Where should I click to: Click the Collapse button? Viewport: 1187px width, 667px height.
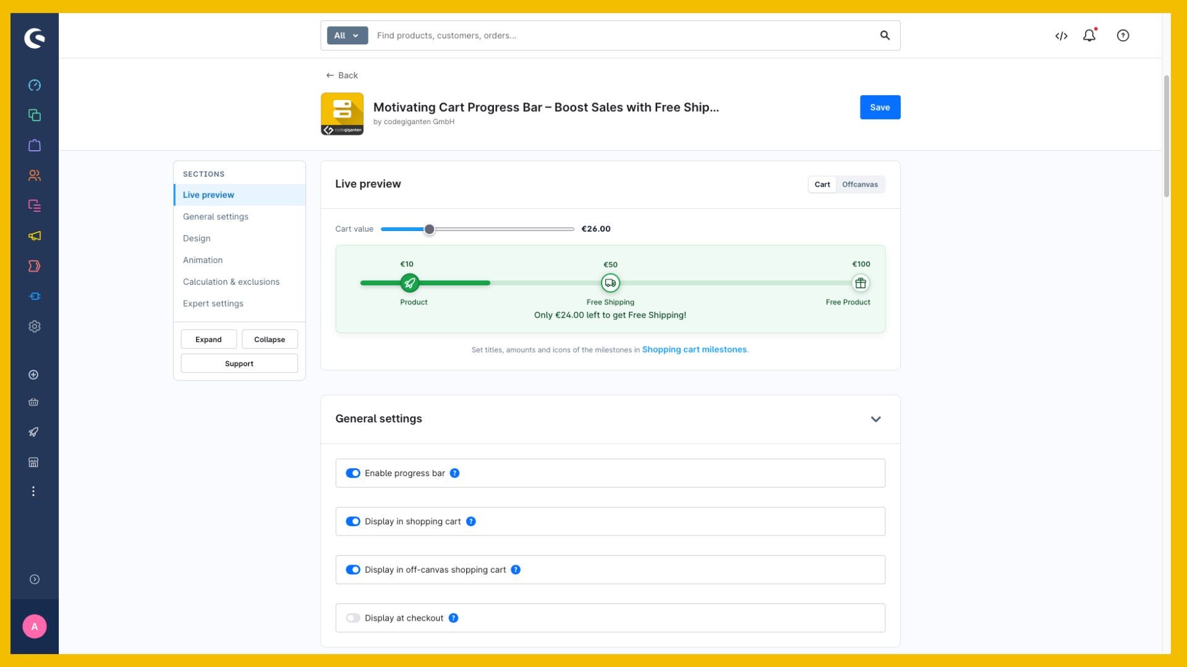pyautogui.click(x=270, y=339)
